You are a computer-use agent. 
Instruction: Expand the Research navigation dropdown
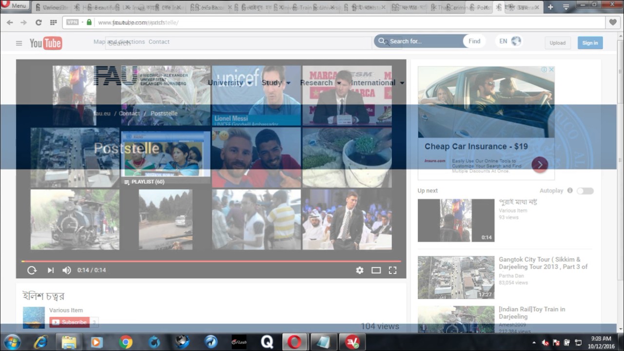pos(320,83)
